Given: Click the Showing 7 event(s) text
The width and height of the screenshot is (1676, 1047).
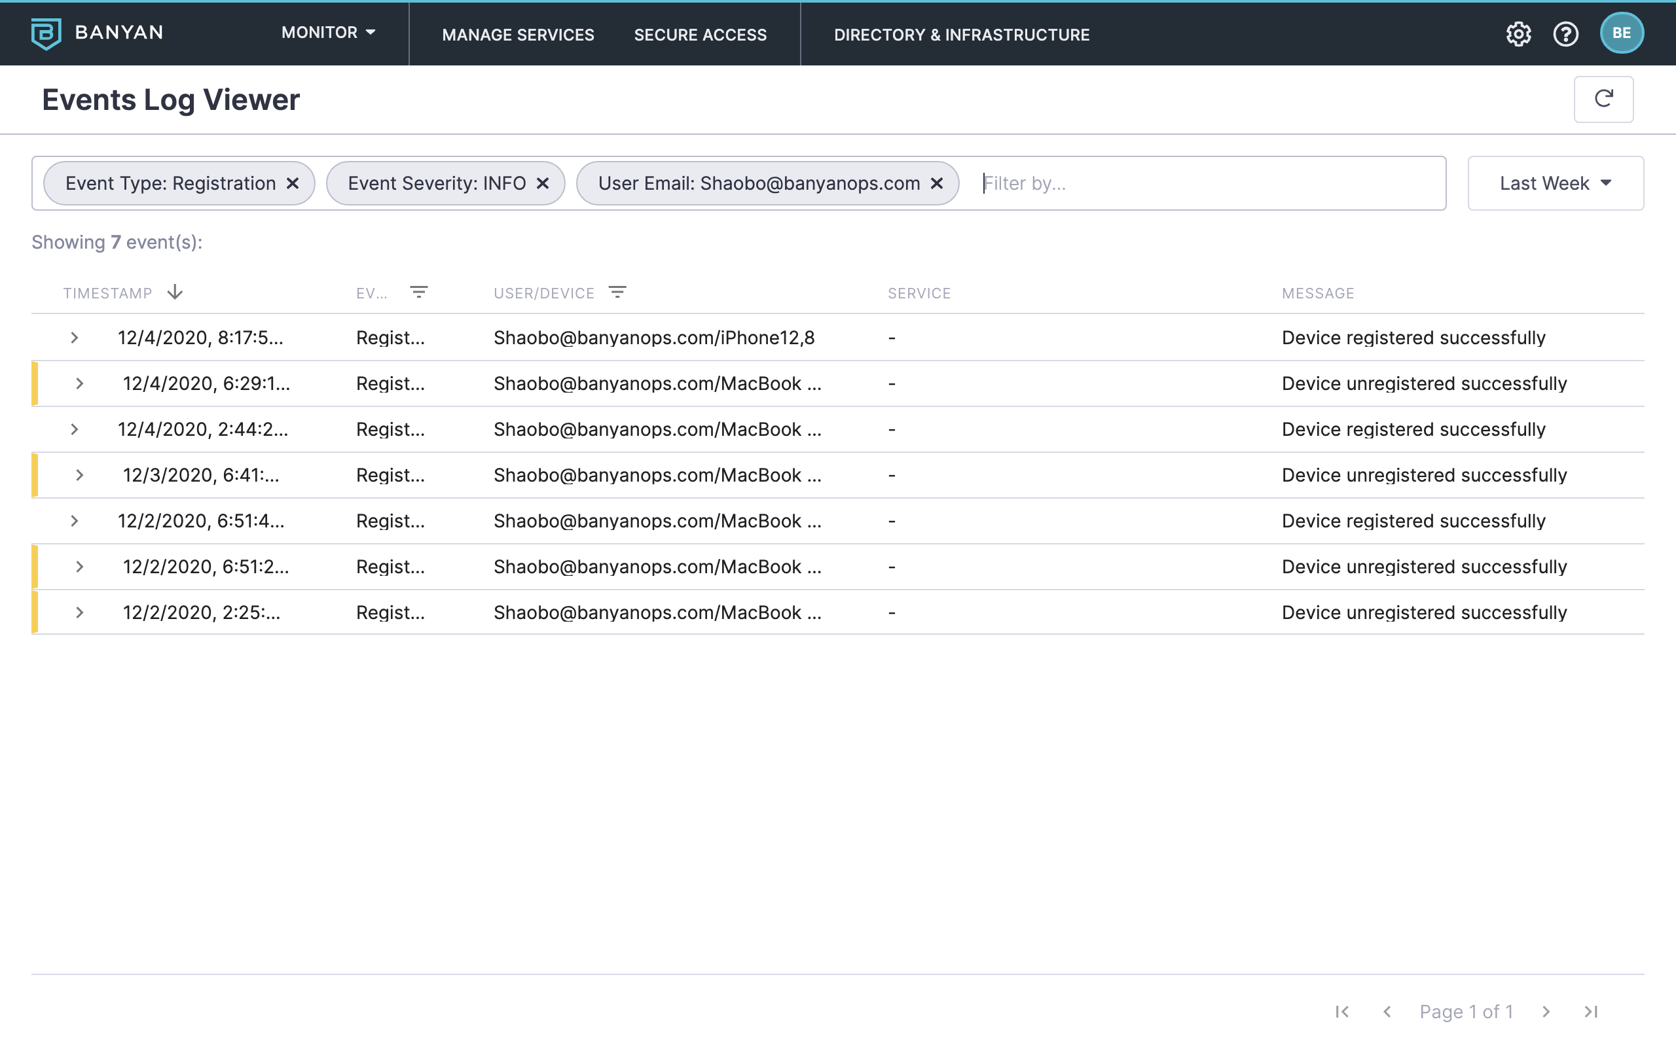Looking at the screenshot, I should [x=117, y=242].
